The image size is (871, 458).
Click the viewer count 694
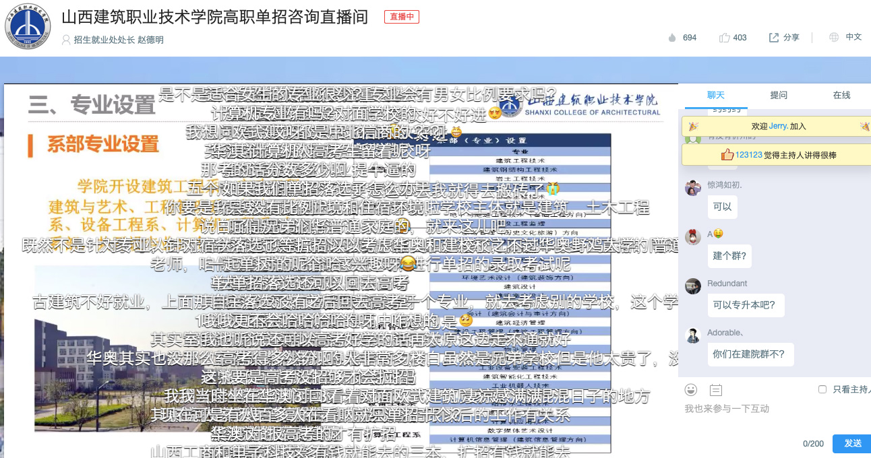coord(690,38)
